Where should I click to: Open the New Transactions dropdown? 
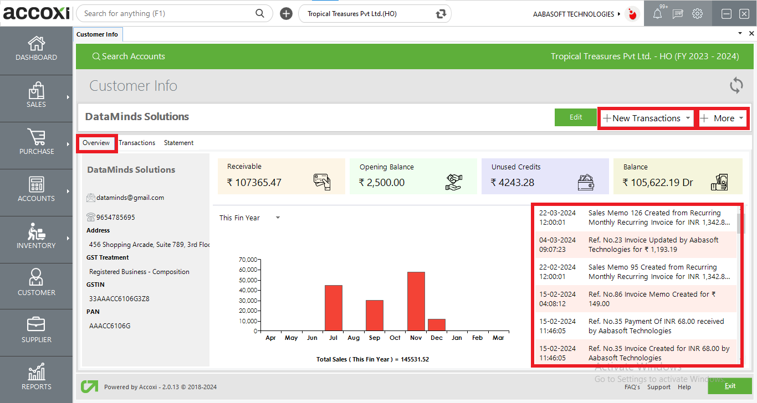pos(646,118)
